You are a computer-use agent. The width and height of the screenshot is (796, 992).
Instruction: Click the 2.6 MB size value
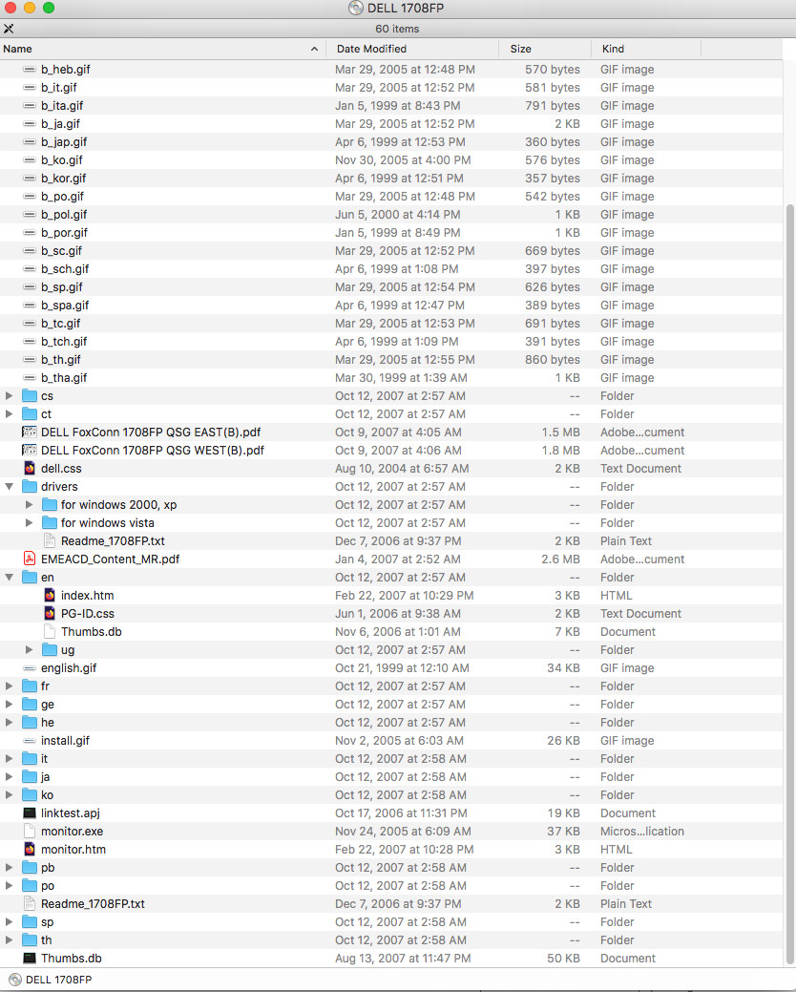(561, 559)
